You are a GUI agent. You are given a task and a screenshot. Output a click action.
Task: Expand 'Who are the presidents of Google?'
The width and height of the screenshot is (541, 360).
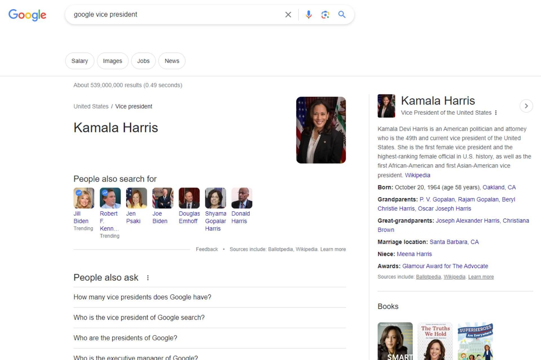210,338
